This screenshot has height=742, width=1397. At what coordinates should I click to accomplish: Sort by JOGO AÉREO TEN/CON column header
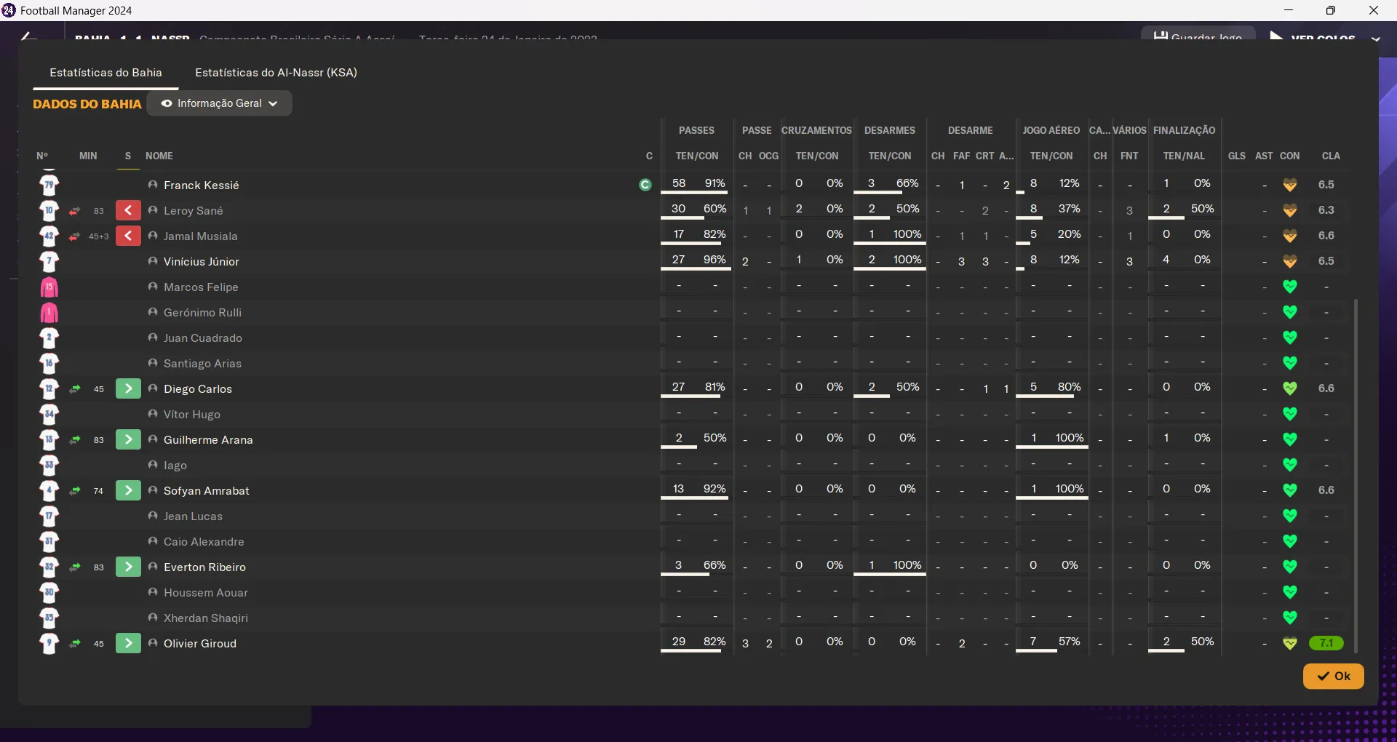1051,156
